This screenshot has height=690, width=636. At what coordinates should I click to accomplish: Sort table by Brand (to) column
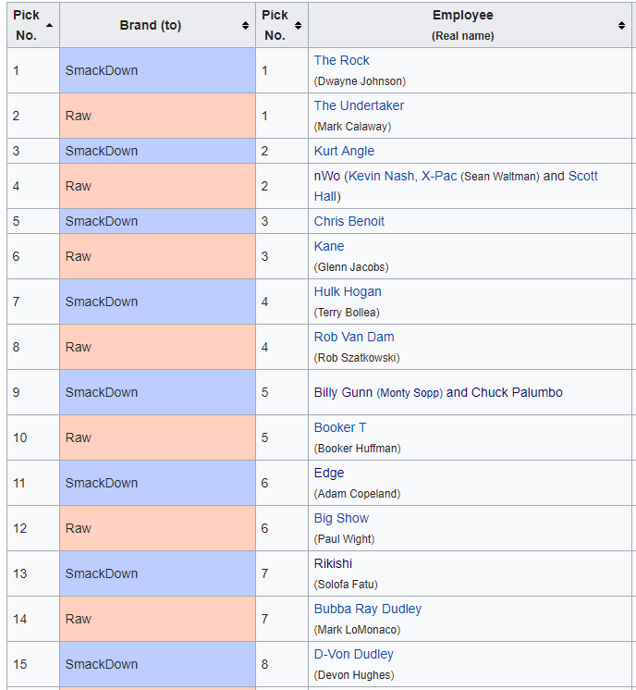point(245,25)
